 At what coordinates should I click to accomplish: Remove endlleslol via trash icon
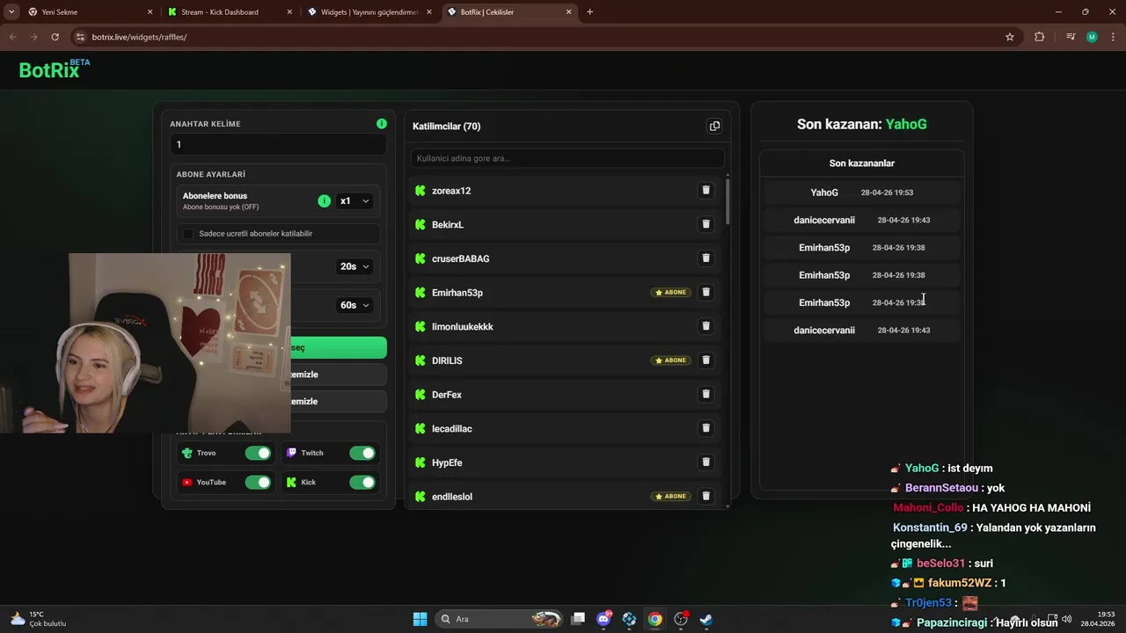pyautogui.click(x=706, y=496)
